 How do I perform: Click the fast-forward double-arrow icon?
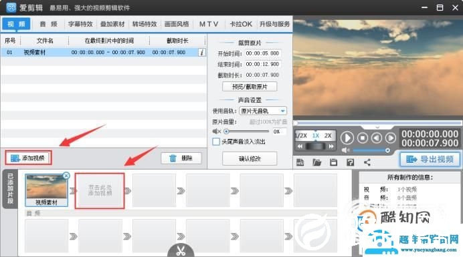331,146
